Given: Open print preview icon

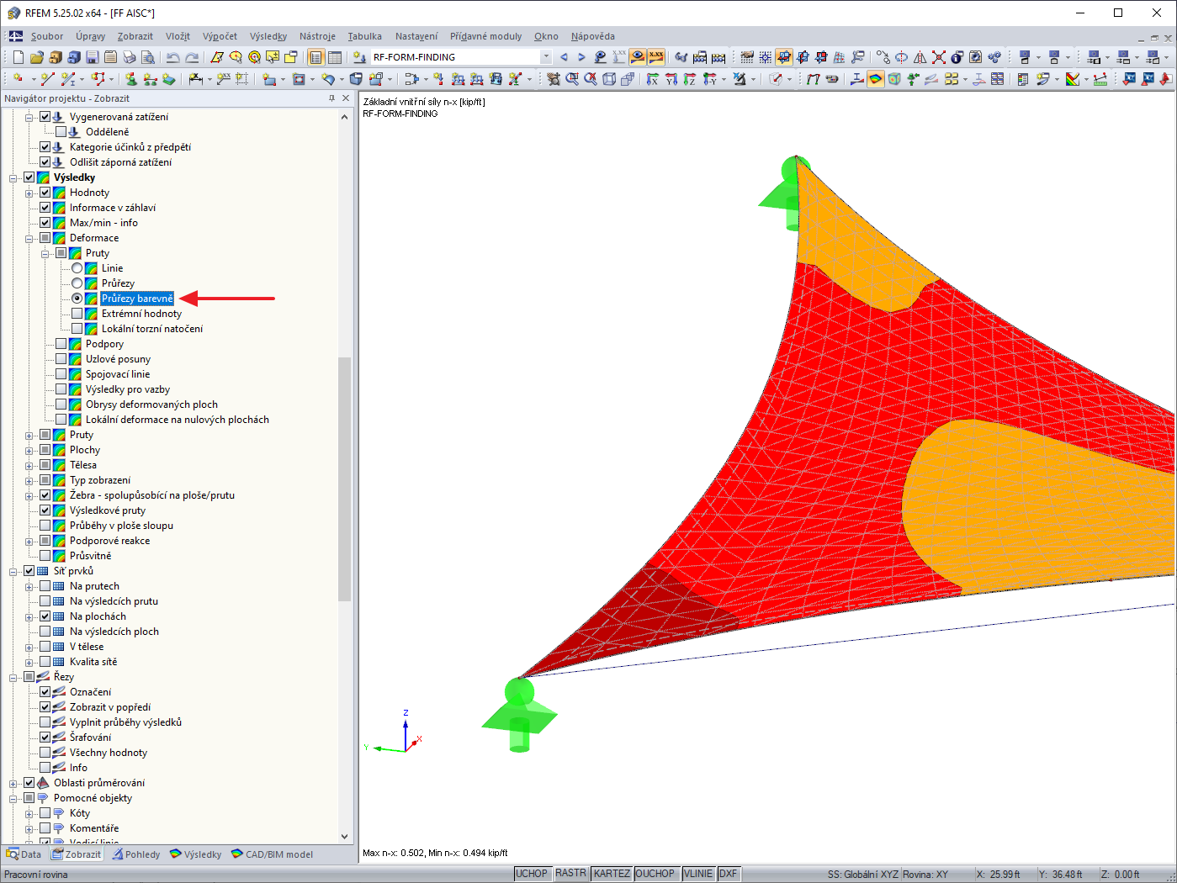Looking at the screenshot, I should point(147,57).
